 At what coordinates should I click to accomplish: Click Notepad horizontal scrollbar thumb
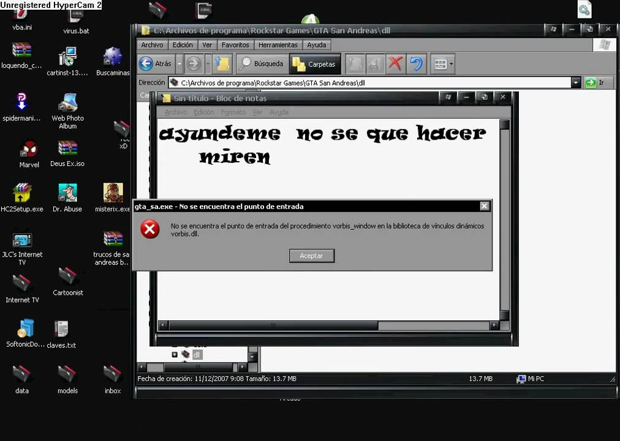pyautogui.click(x=273, y=325)
